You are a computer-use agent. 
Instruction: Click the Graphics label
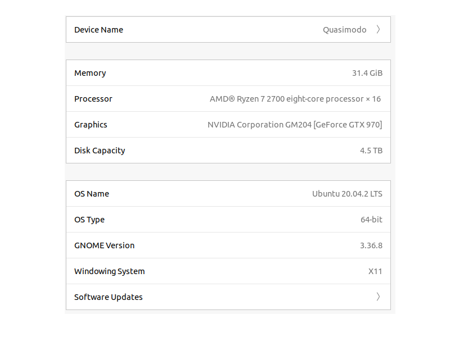click(x=91, y=125)
